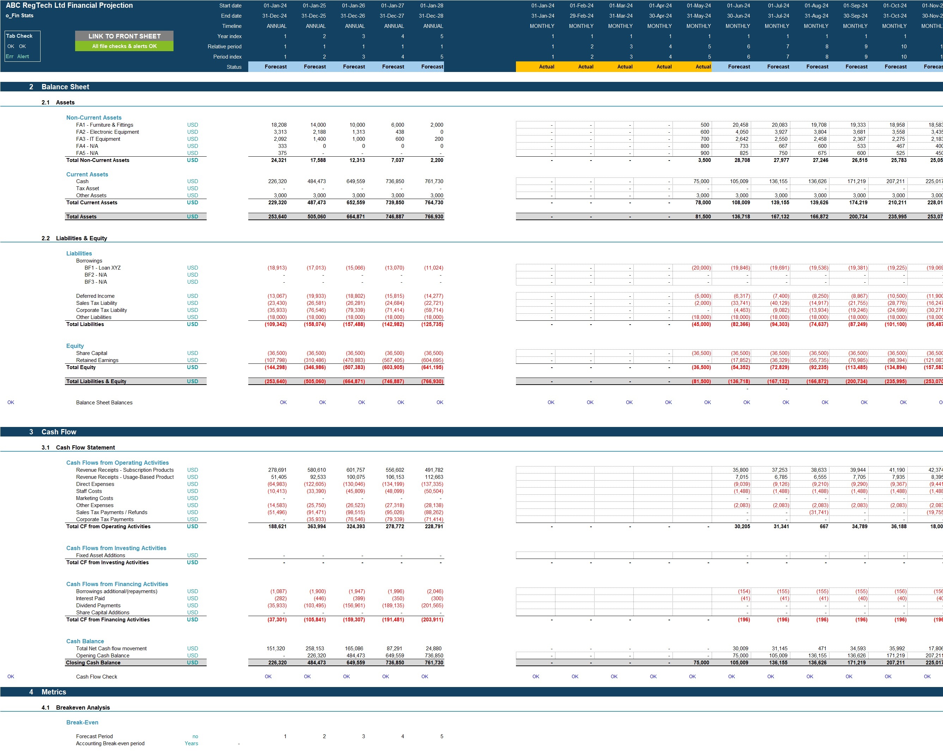Select Revenue Receipts - Usage-Based Product label
Screen dimensions: 943x753
(125, 477)
